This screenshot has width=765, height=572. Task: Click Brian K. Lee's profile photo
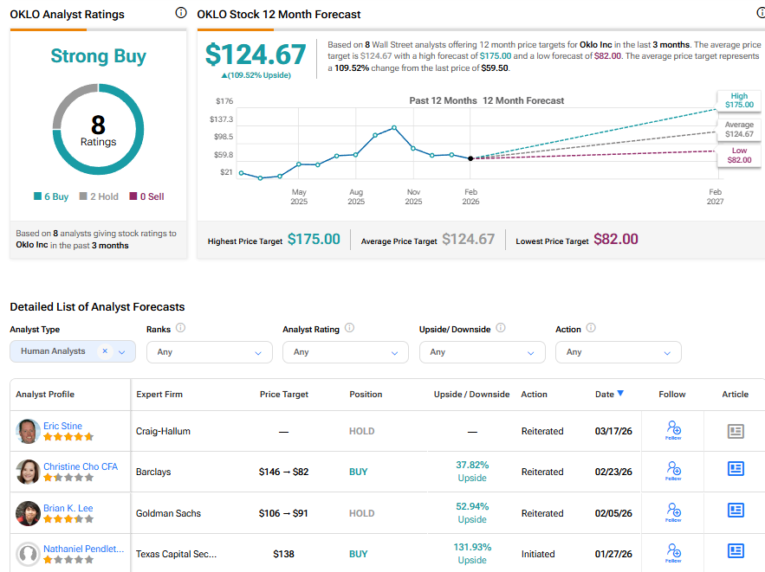[x=28, y=513]
